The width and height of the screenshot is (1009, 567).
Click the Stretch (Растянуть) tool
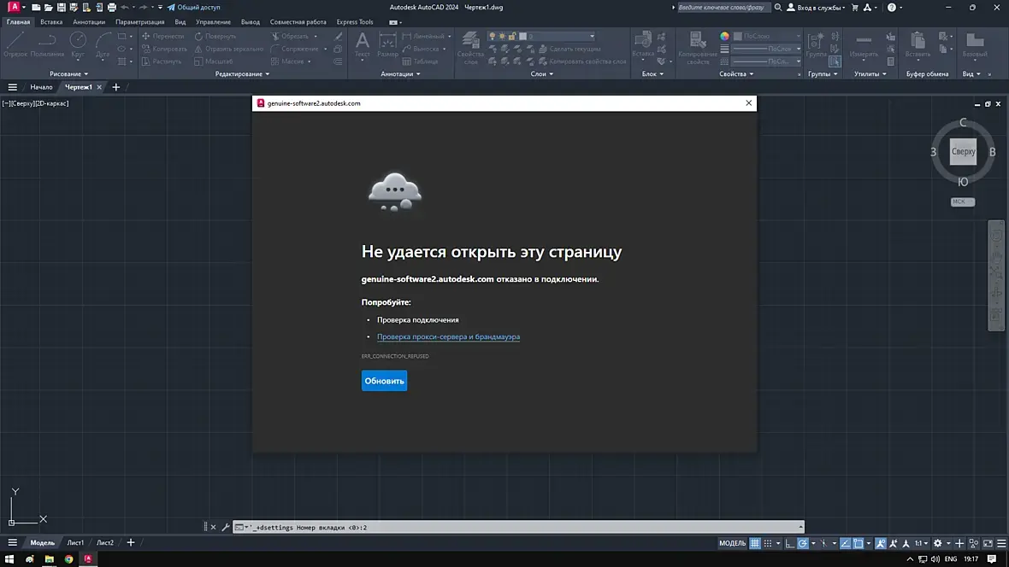tap(162, 61)
